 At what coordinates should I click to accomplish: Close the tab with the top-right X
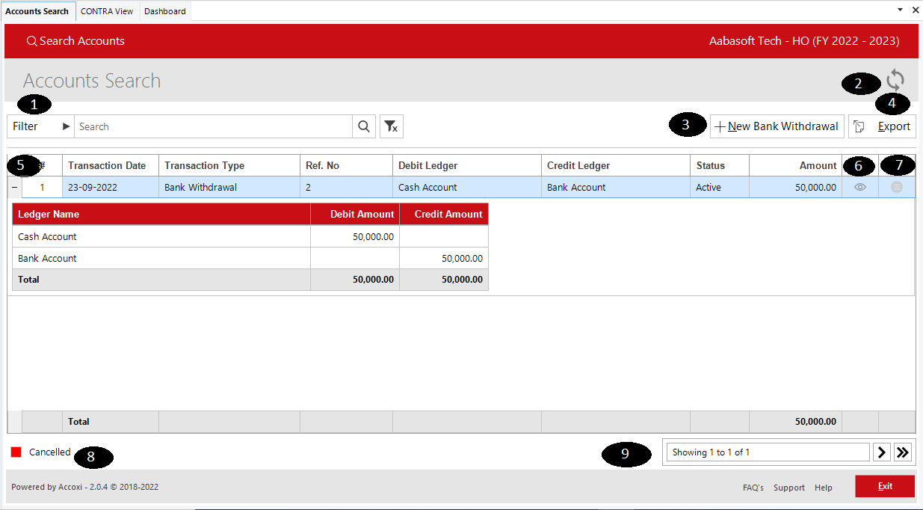[x=916, y=10]
